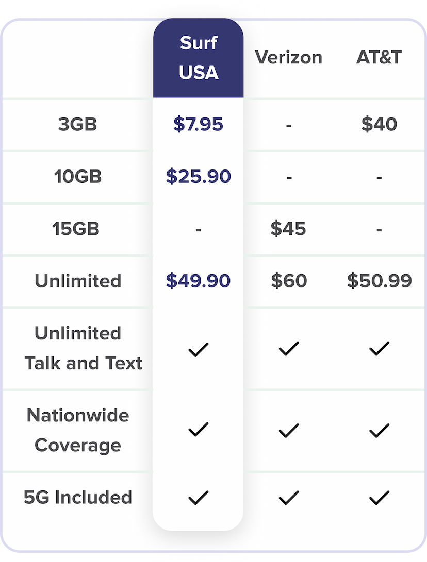Screen dimensions: 427x562
Task: Click Verizon Nationwide Coverage checkmark
Action: pyautogui.click(x=288, y=430)
